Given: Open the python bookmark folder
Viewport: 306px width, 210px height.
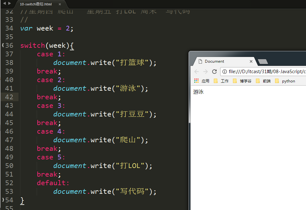Looking at the screenshot, I should point(285,81).
